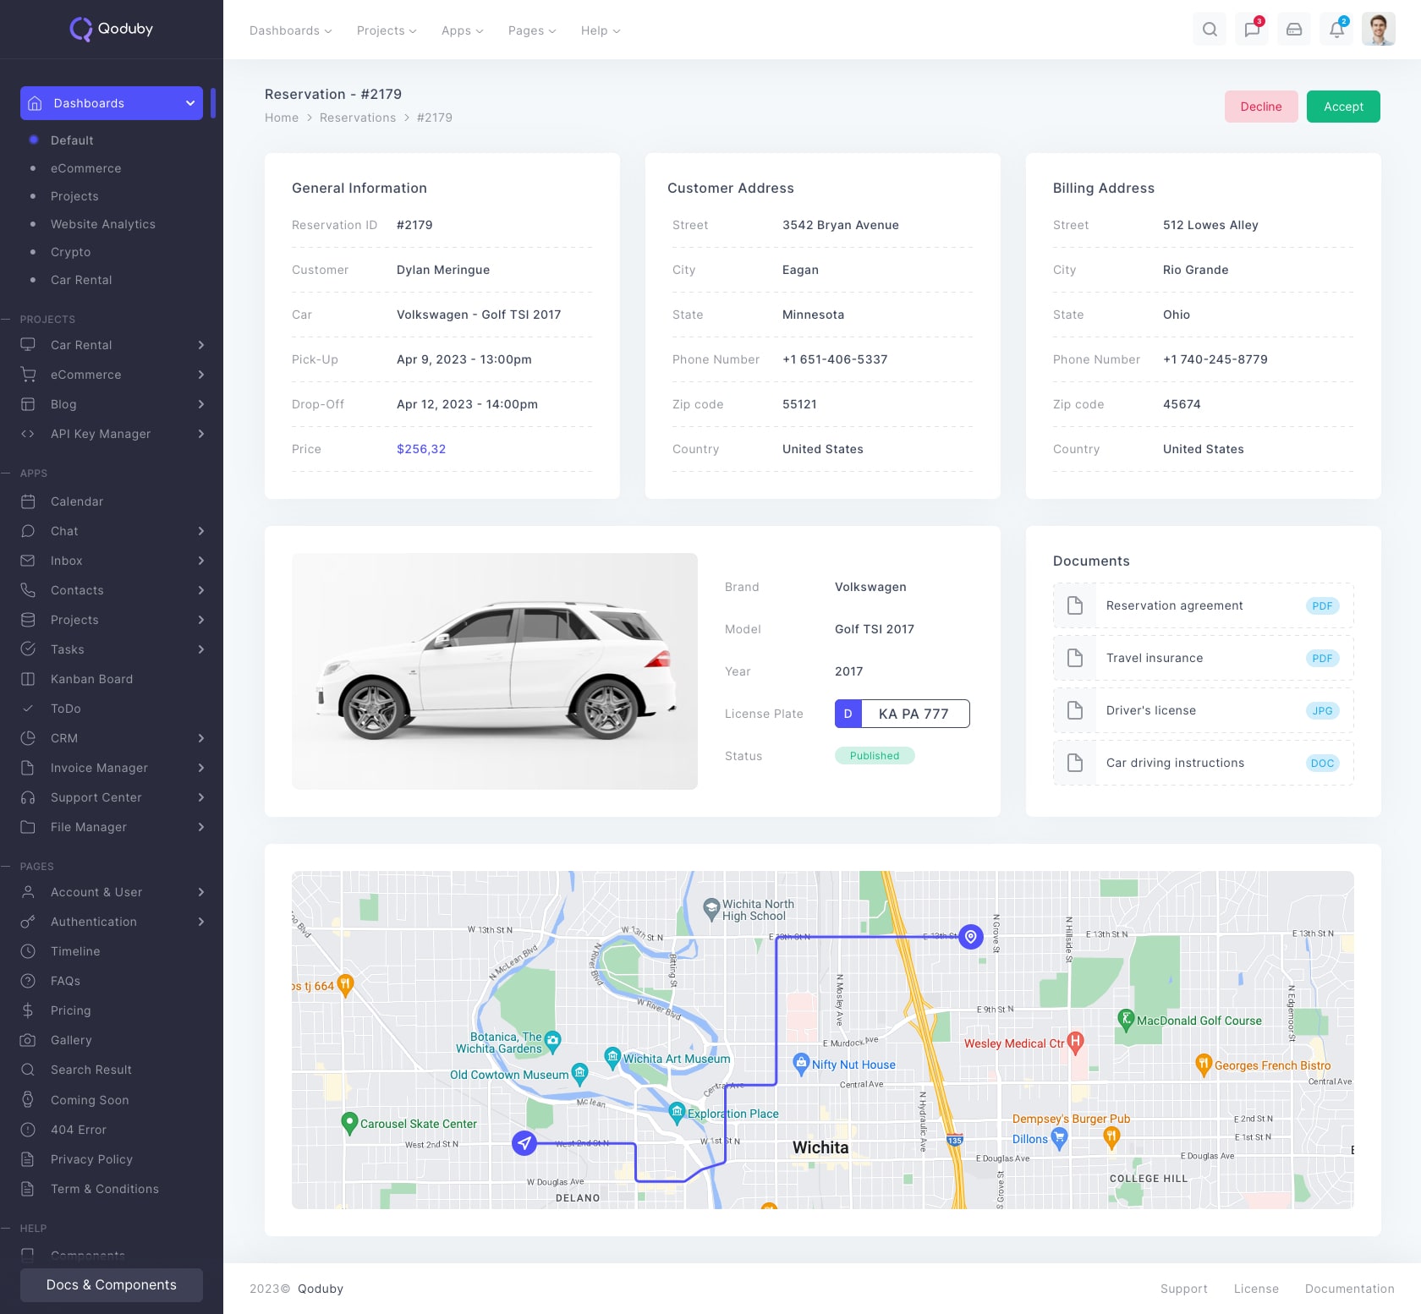Click the search icon in top bar
This screenshot has height=1314, width=1421.
click(x=1210, y=30)
